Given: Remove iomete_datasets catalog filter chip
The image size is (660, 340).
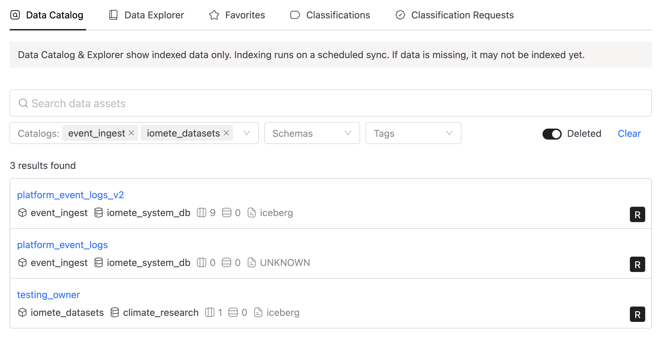Looking at the screenshot, I should pyautogui.click(x=226, y=133).
